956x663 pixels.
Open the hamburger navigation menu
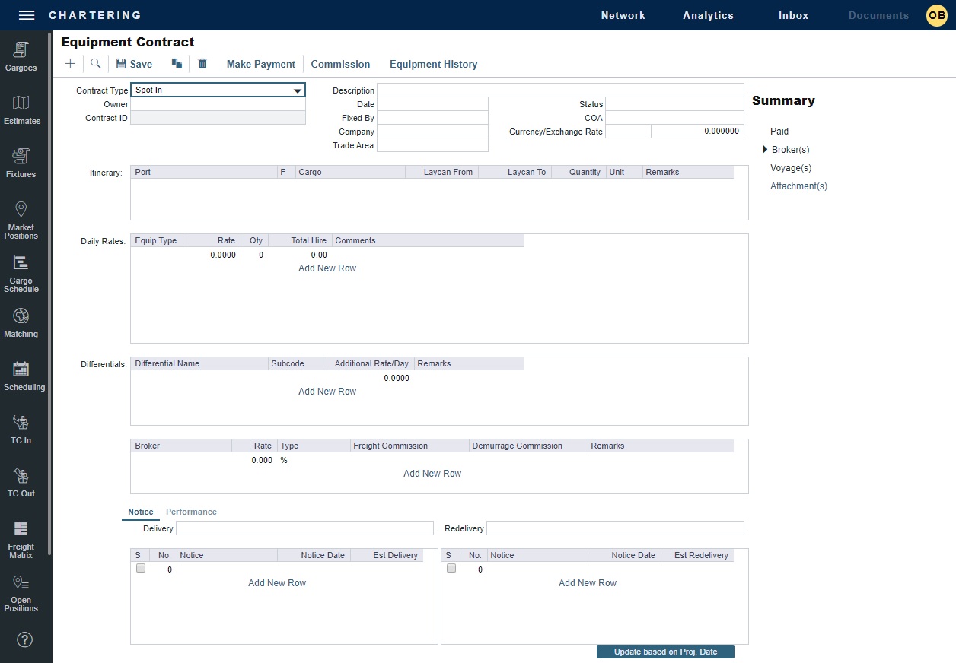(27, 15)
